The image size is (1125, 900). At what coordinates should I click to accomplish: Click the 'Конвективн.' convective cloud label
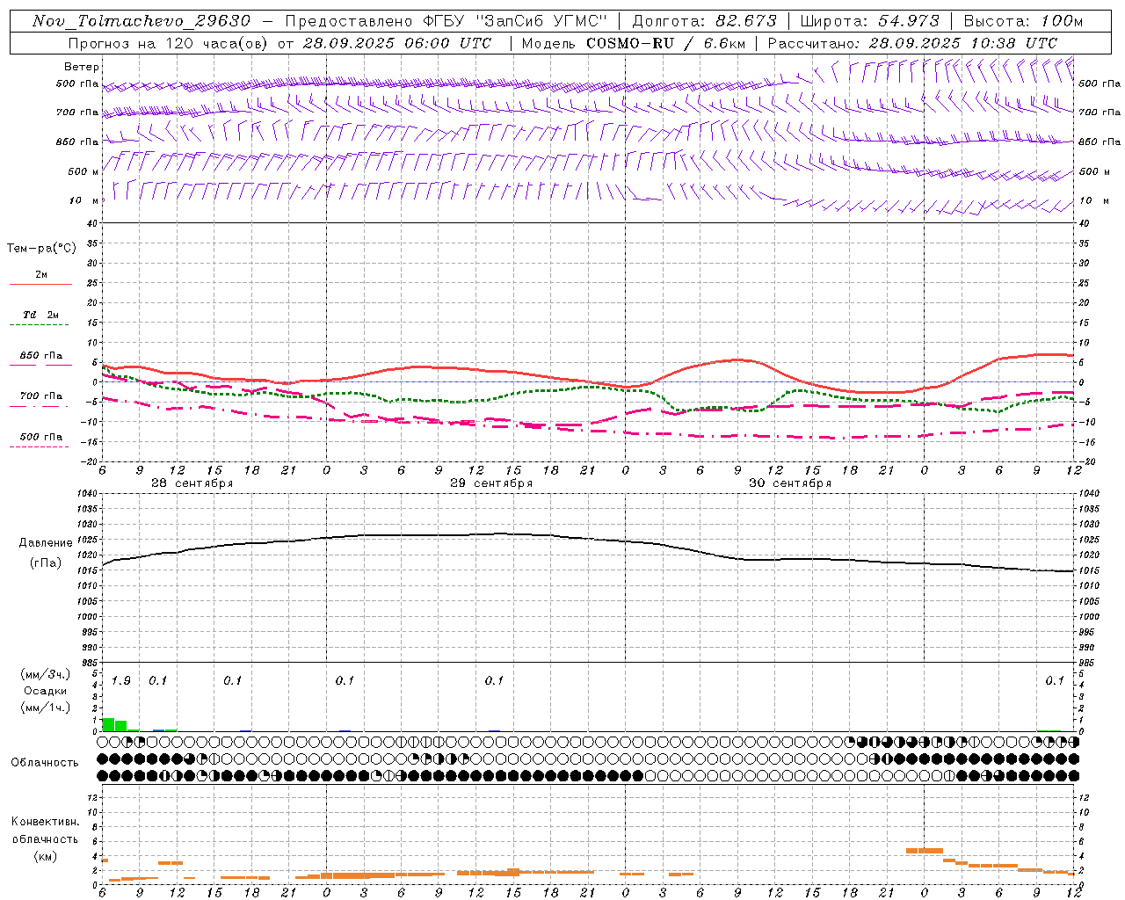[x=45, y=822]
